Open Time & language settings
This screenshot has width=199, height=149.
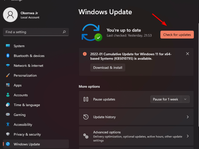coord(36,105)
